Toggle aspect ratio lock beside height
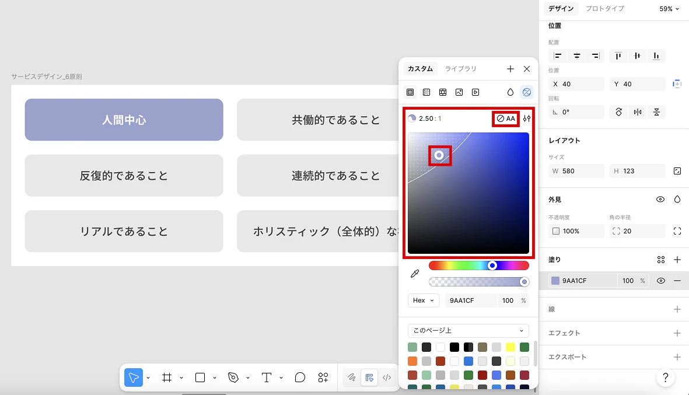This screenshot has width=689, height=395. pyautogui.click(x=677, y=171)
